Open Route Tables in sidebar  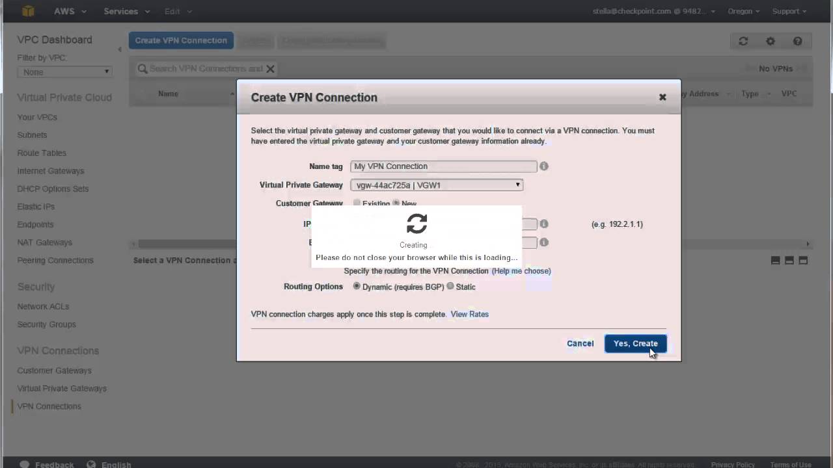tap(42, 153)
